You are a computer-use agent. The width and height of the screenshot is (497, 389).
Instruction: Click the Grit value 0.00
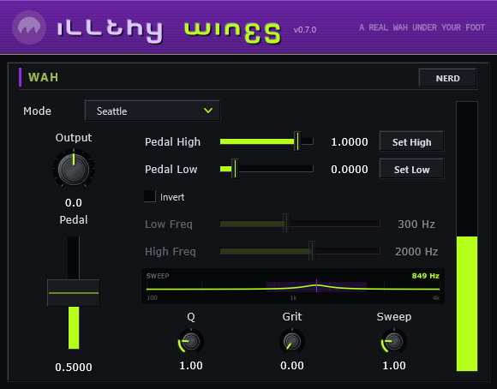tap(292, 366)
